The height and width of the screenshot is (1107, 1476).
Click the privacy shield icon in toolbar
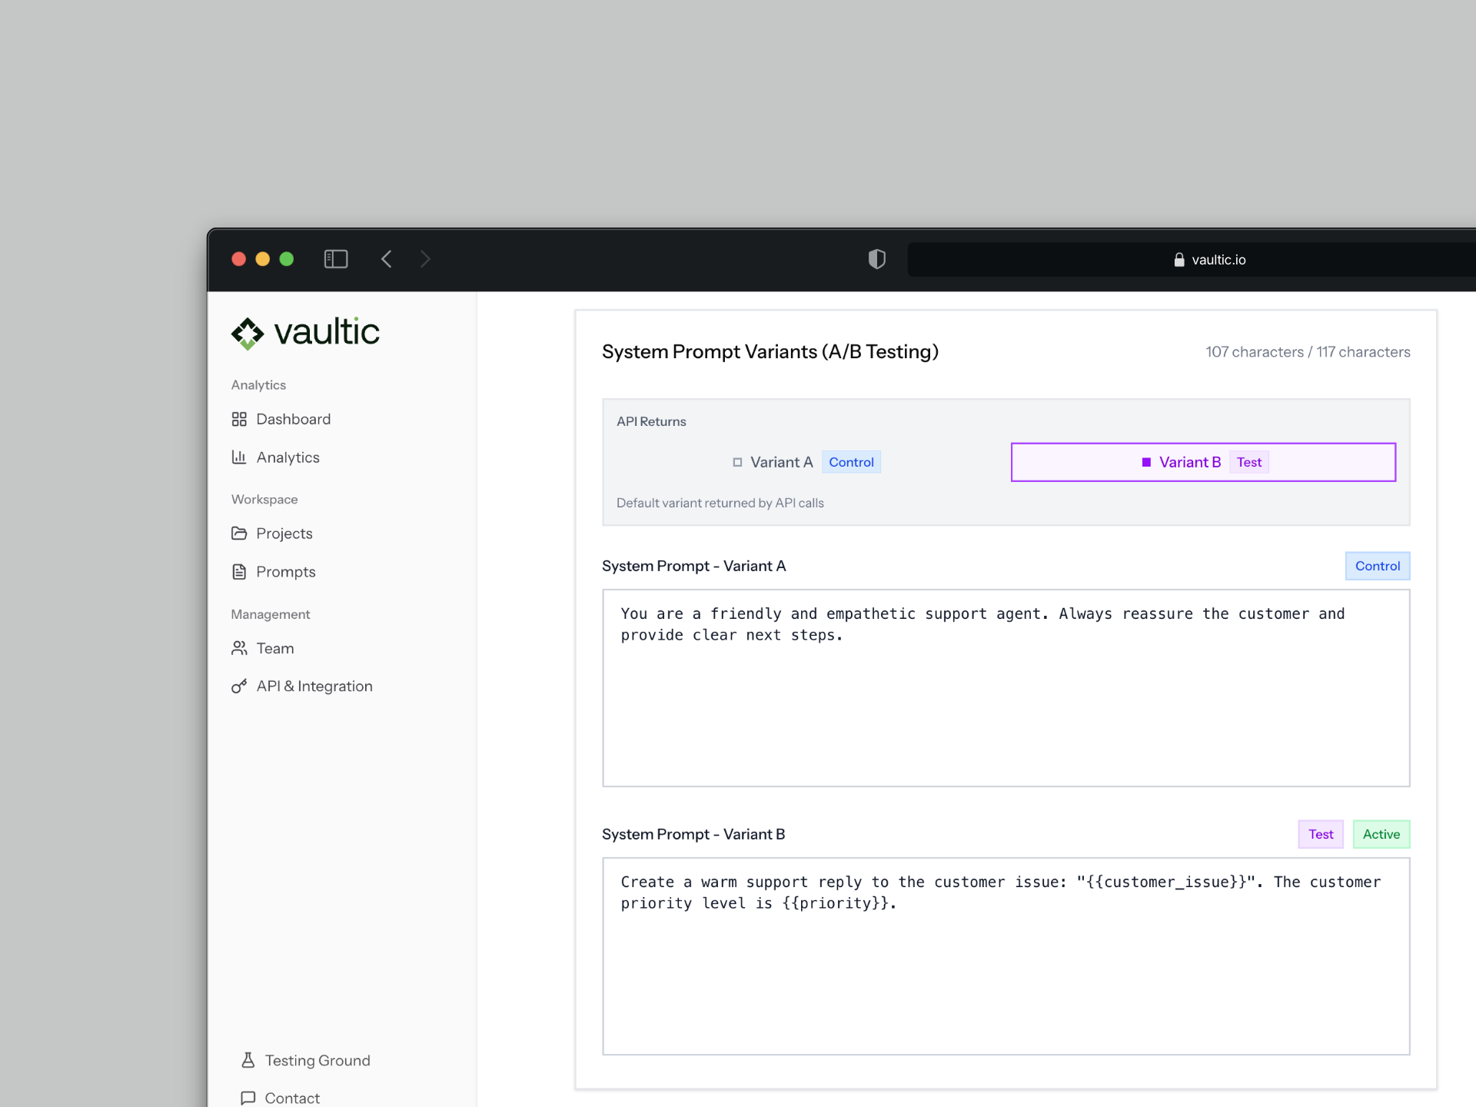click(876, 259)
